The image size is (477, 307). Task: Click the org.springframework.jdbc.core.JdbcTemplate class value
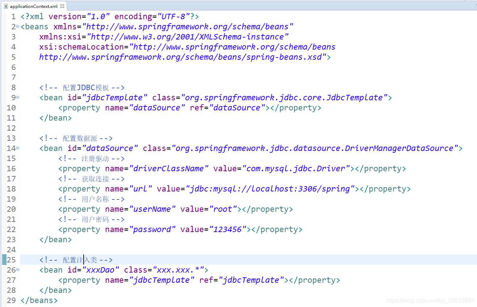(x=284, y=98)
